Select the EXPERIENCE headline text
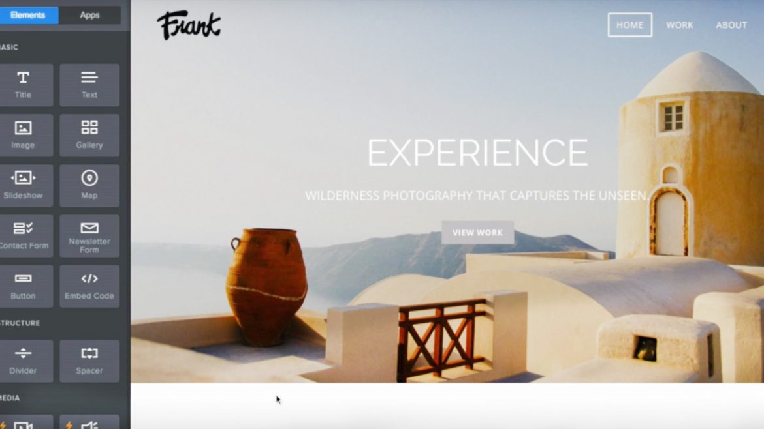 click(477, 153)
